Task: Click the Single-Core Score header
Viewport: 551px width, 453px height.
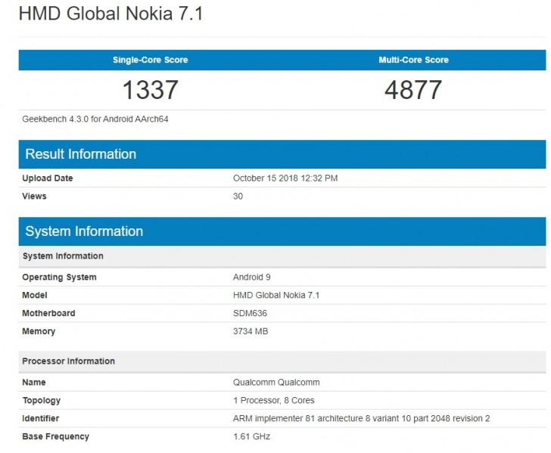Action: (x=150, y=60)
